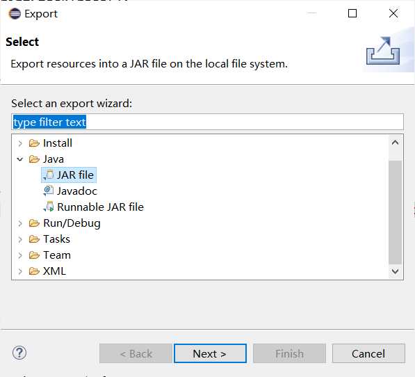
Task: Select the Runnable JAR file label
Action: pos(100,207)
